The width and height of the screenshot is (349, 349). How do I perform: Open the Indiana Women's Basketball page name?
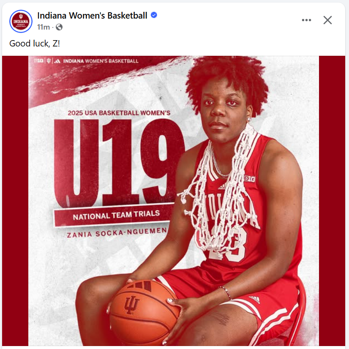coord(92,16)
